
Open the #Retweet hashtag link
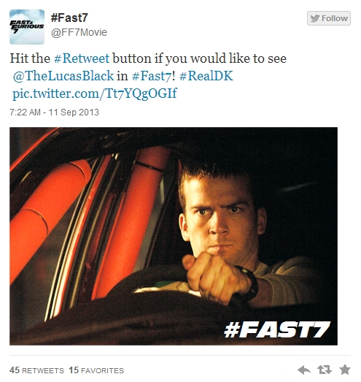82,58
